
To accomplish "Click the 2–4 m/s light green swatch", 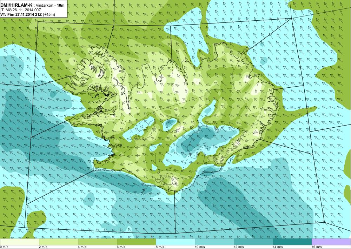I will tap(59, 242).
